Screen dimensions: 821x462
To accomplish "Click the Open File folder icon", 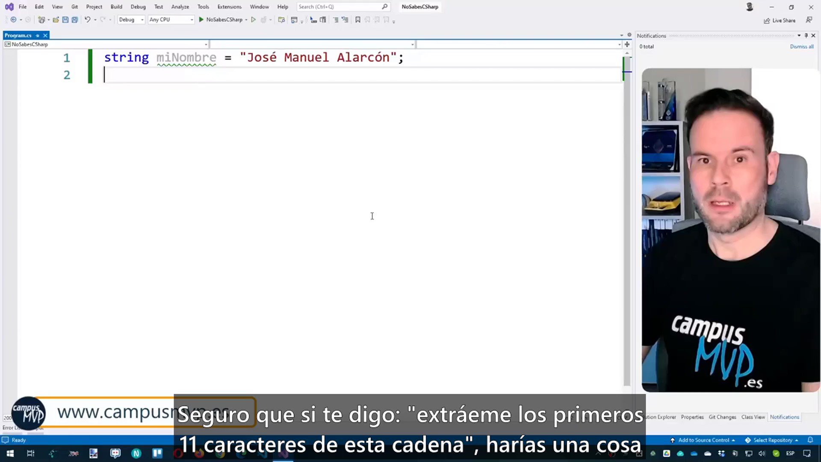I will click(56, 20).
